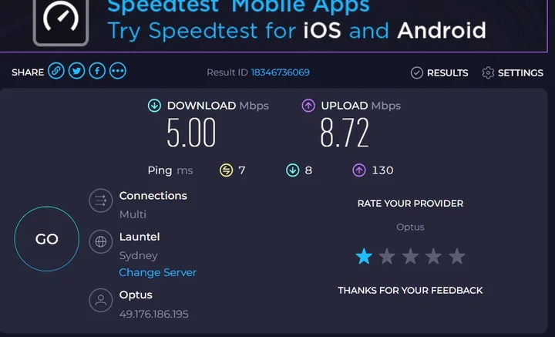The image size is (555, 337).
Task: Click the Connections multi icon
Action: coord(100,201)
